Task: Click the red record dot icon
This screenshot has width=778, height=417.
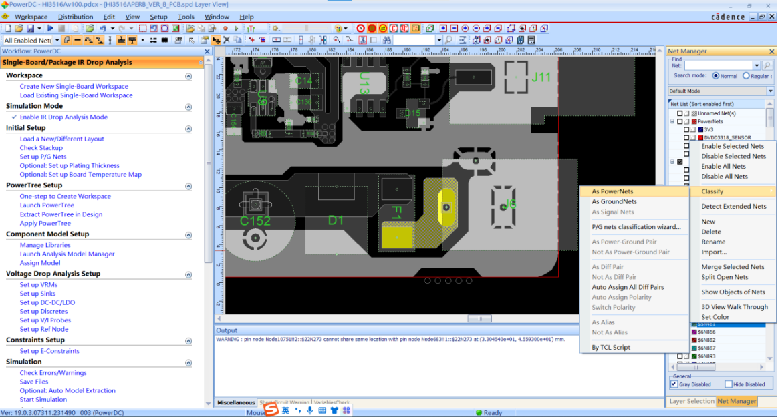Action: click(x=225, y=28)
